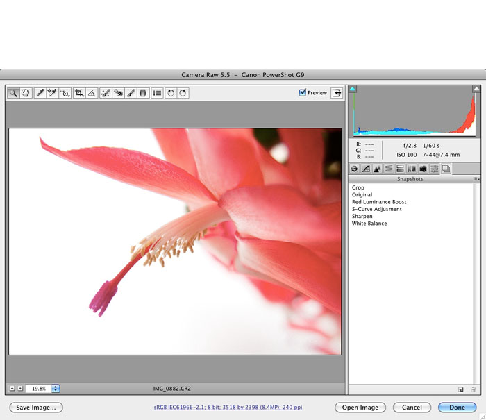Uncheck the Preview checkbox
Screen dimensions: 486x420
(303, 92)
